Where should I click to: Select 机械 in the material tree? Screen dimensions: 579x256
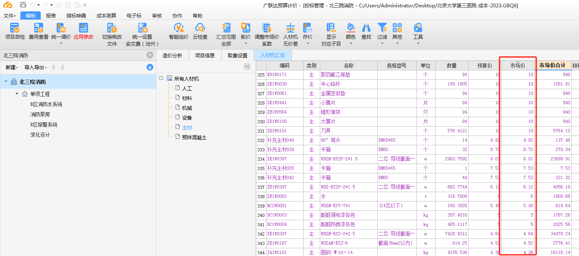[x=187, y=108]
